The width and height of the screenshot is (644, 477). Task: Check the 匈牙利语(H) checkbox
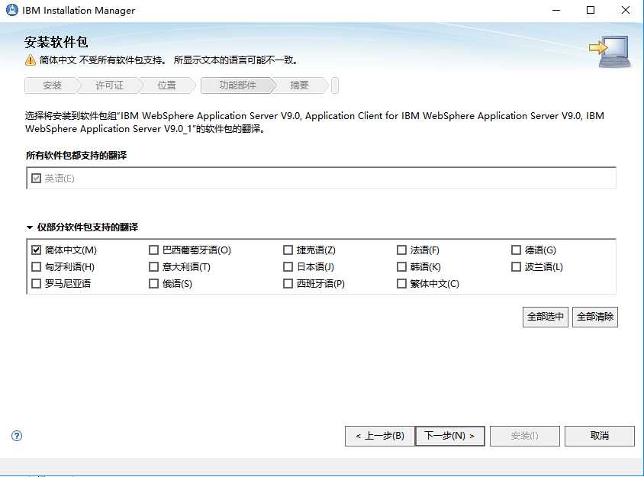click(36, 266)
